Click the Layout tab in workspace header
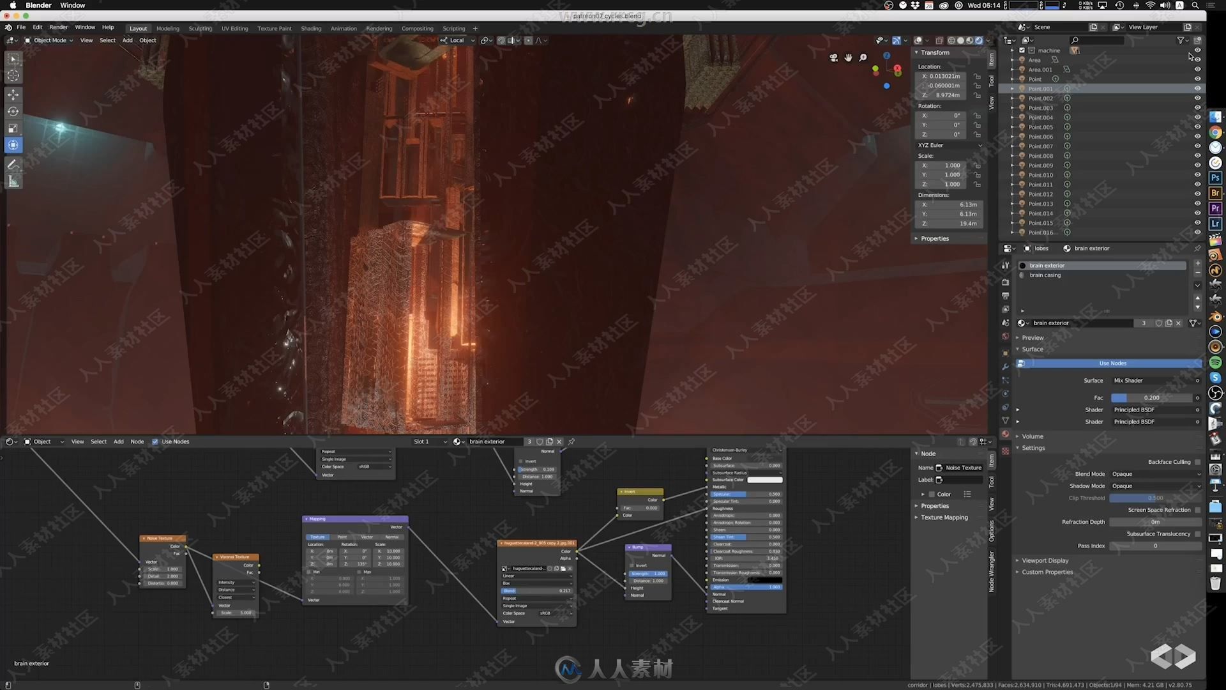Viewport: 1226px width, 690px height. click(x=137, y=27)
